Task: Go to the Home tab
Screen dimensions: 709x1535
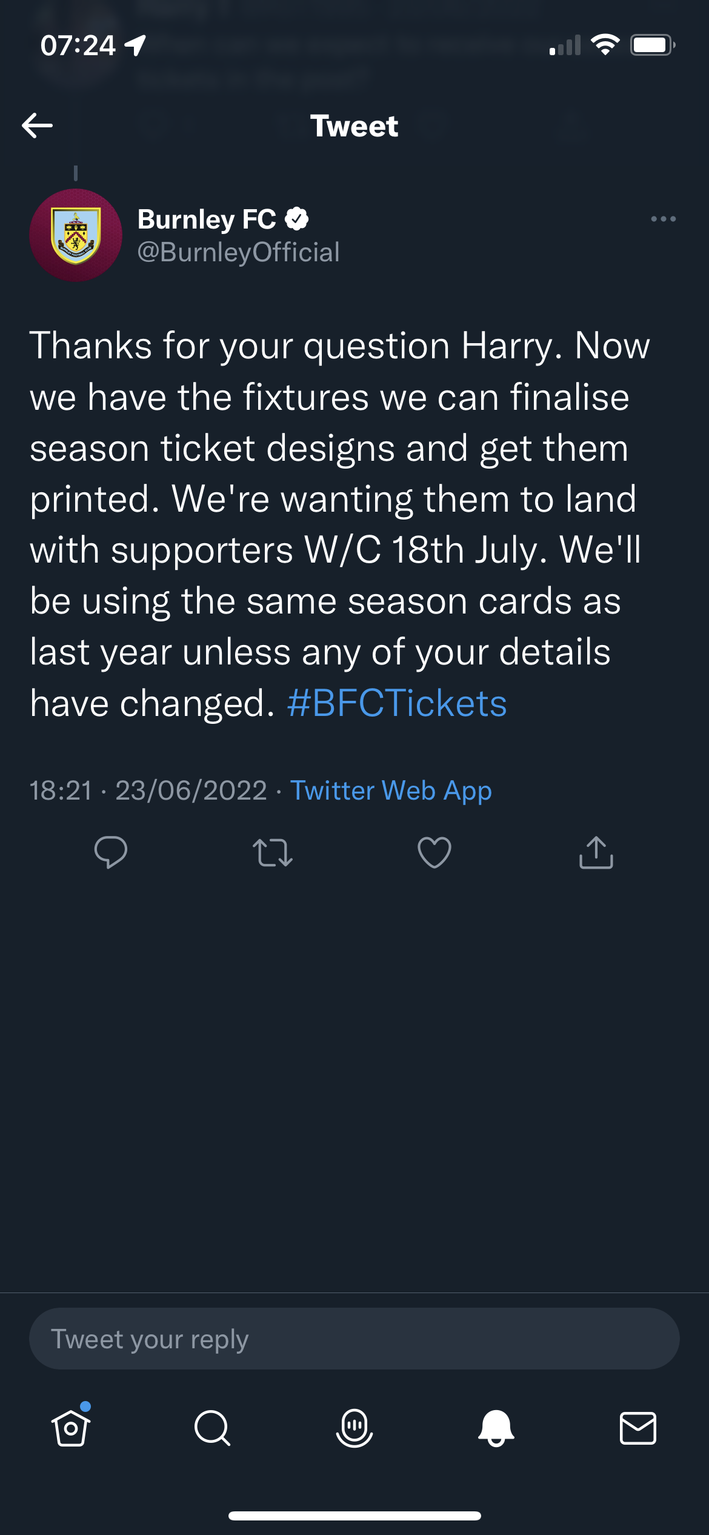Action: 71,1428
